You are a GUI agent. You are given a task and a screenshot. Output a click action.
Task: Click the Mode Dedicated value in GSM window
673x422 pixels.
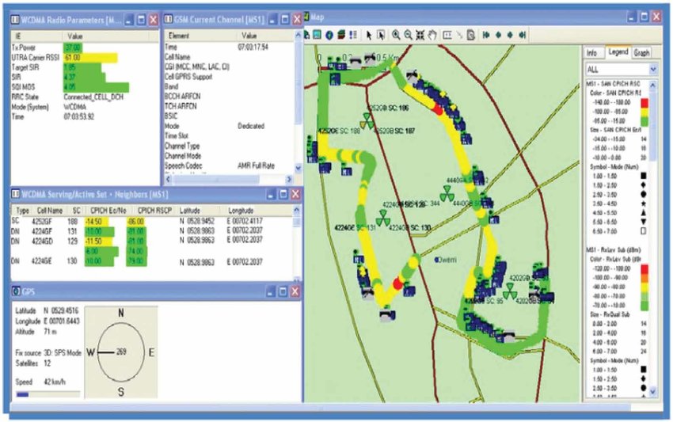251,126
